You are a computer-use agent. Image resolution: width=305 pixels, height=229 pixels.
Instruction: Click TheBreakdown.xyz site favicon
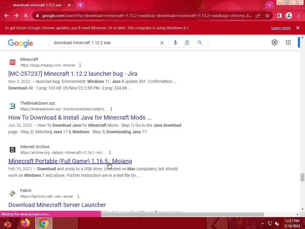pos(13,106)
